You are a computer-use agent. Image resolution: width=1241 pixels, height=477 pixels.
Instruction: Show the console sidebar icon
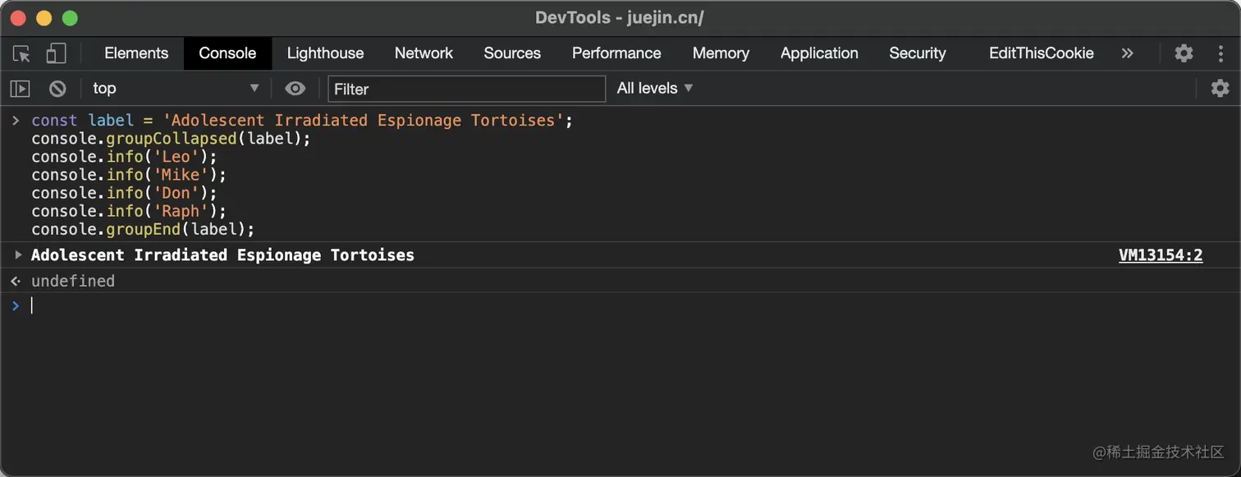click(x=21, y=88)
